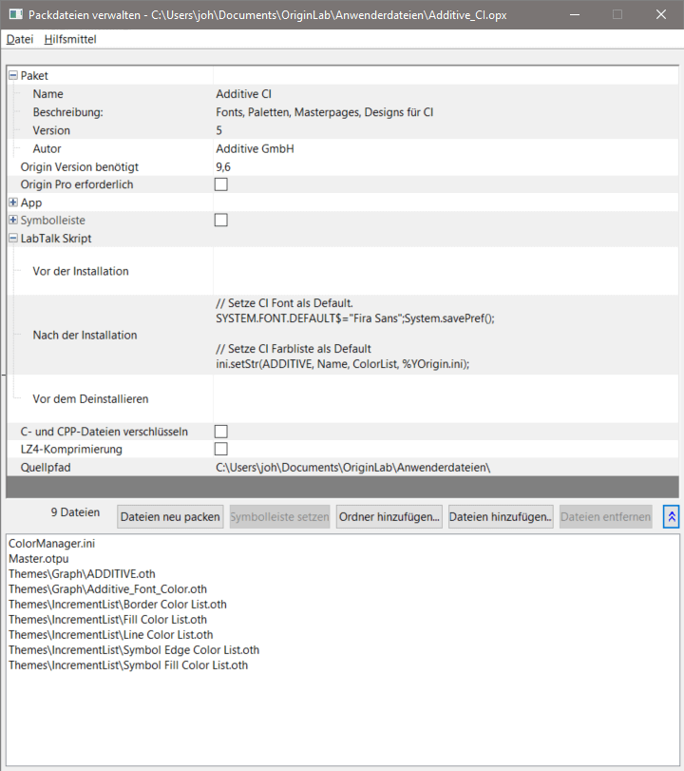Click Symbolleiste setzen button
The height and width of the screenshot is (771, 684).
[x=279, y=517]
